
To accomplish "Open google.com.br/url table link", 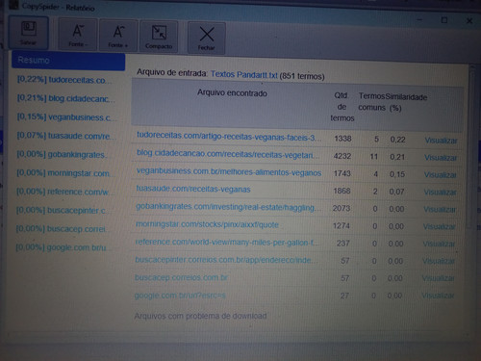I will (x=180, y=296).
